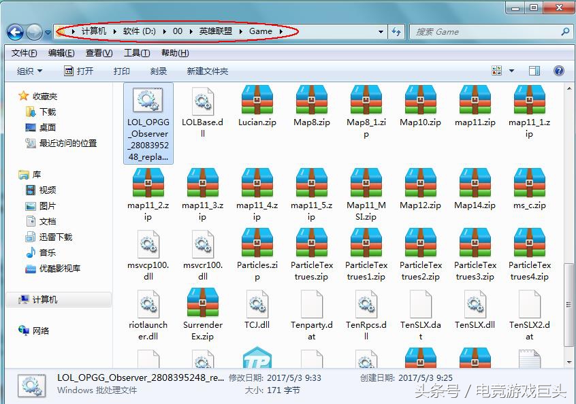Click the refresh button beside address bar

point(396,32)
